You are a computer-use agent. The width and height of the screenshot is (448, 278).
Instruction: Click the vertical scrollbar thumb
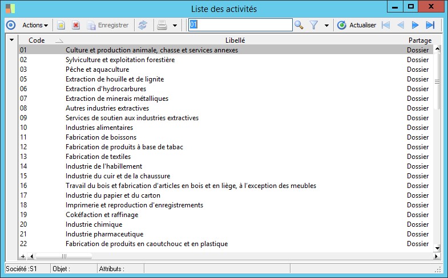pyautogui.click(x=437, y=81)
